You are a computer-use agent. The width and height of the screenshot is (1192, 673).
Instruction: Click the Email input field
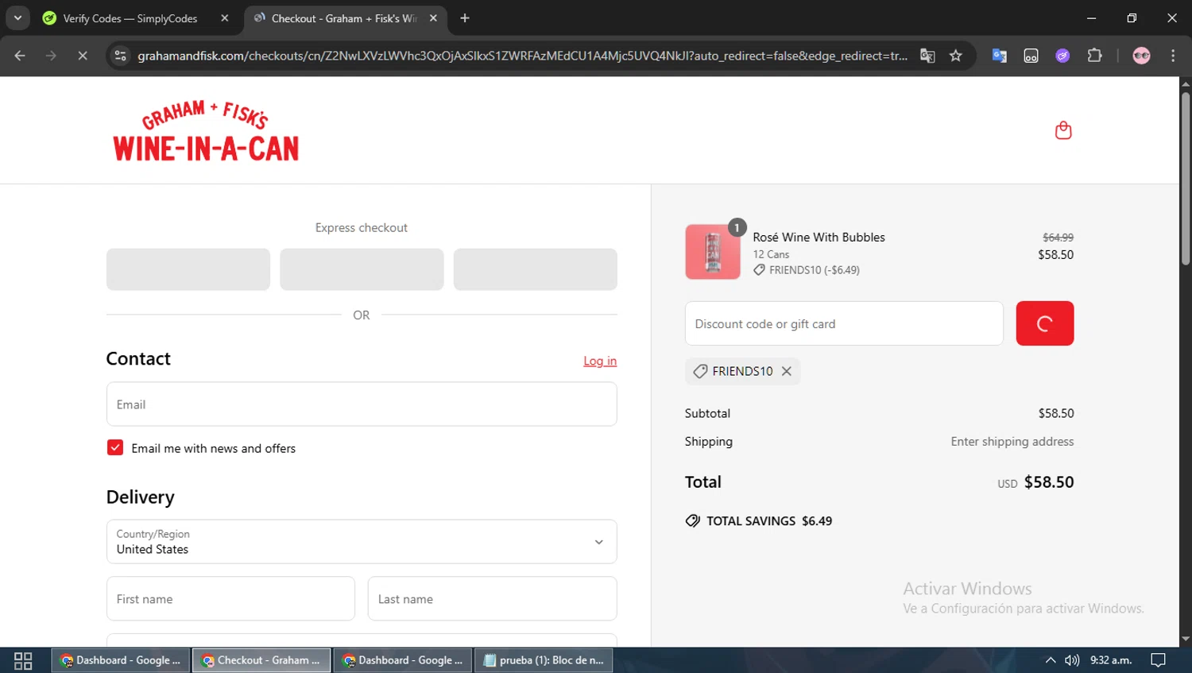click(x=362, y=404)
